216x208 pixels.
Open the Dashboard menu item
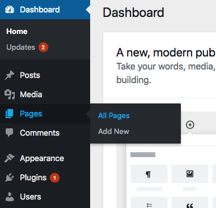45,10
